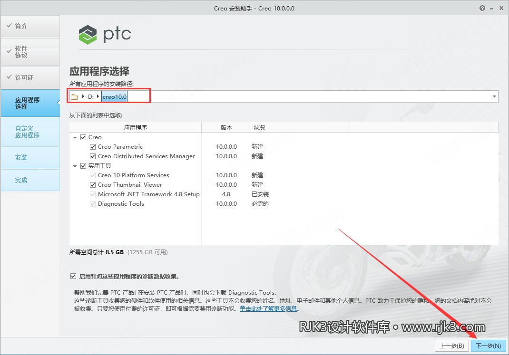
Task: Click version 4.8 of .NET Framework
Action: tap(226, 194)
